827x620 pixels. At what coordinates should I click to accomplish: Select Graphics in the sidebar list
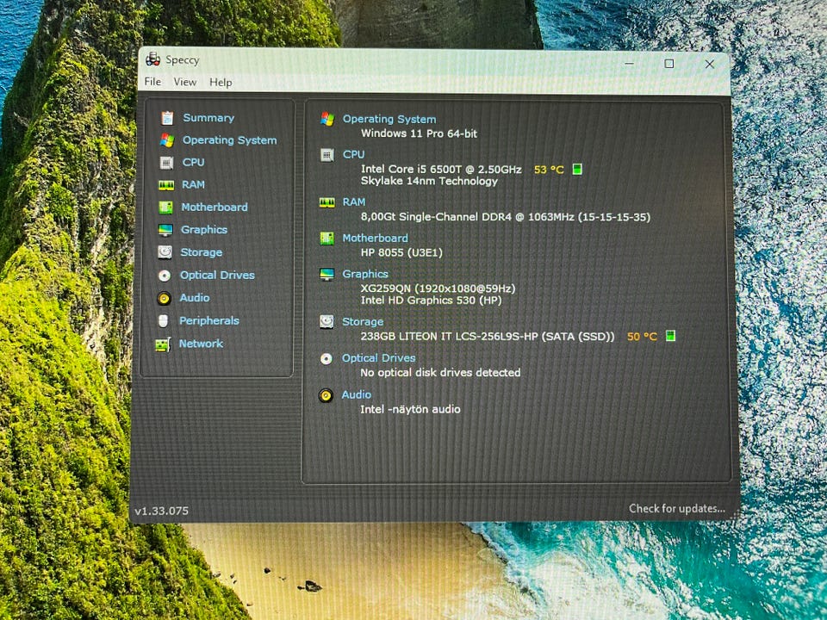point(203,230)
